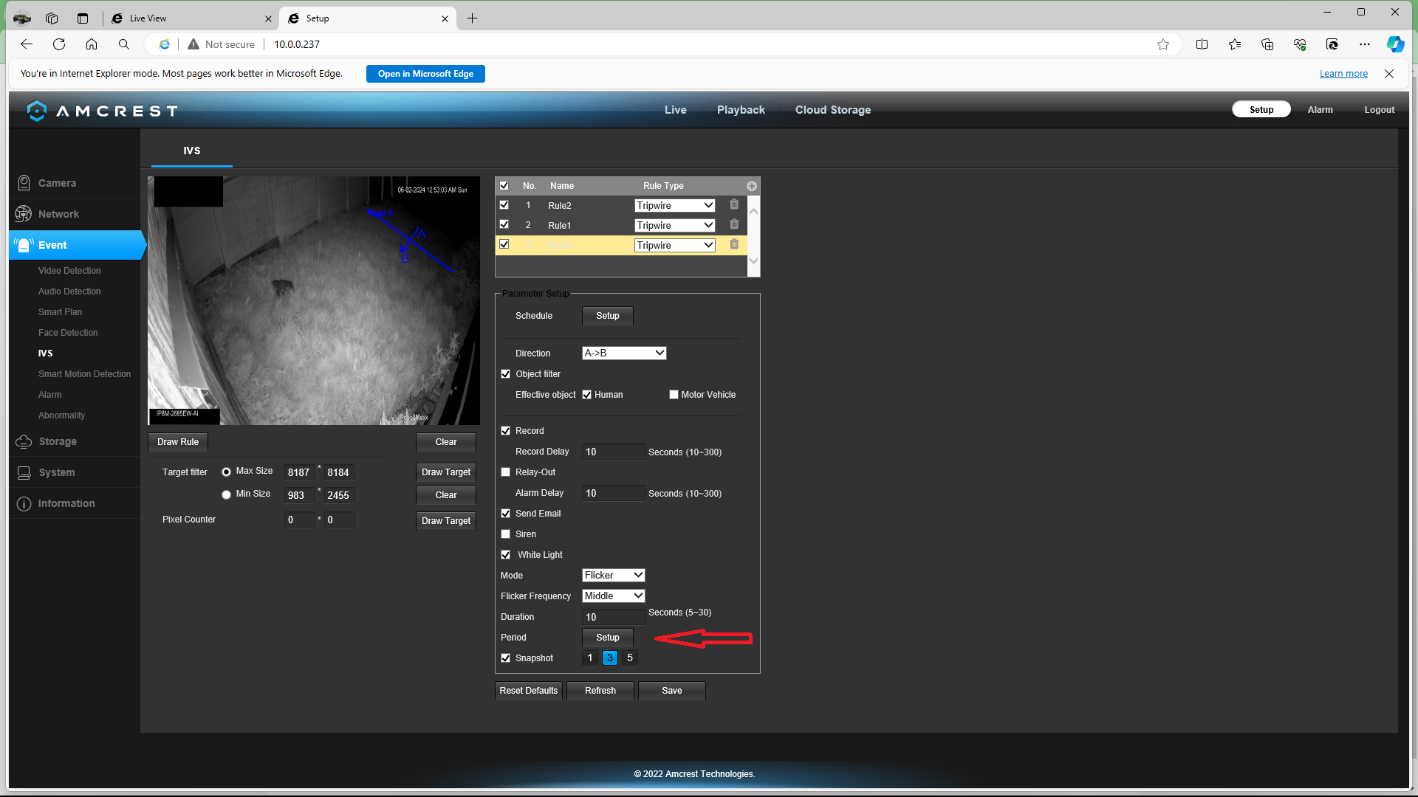Enable the Siren checkbox

pyautogui.click(x=506, y=534)
